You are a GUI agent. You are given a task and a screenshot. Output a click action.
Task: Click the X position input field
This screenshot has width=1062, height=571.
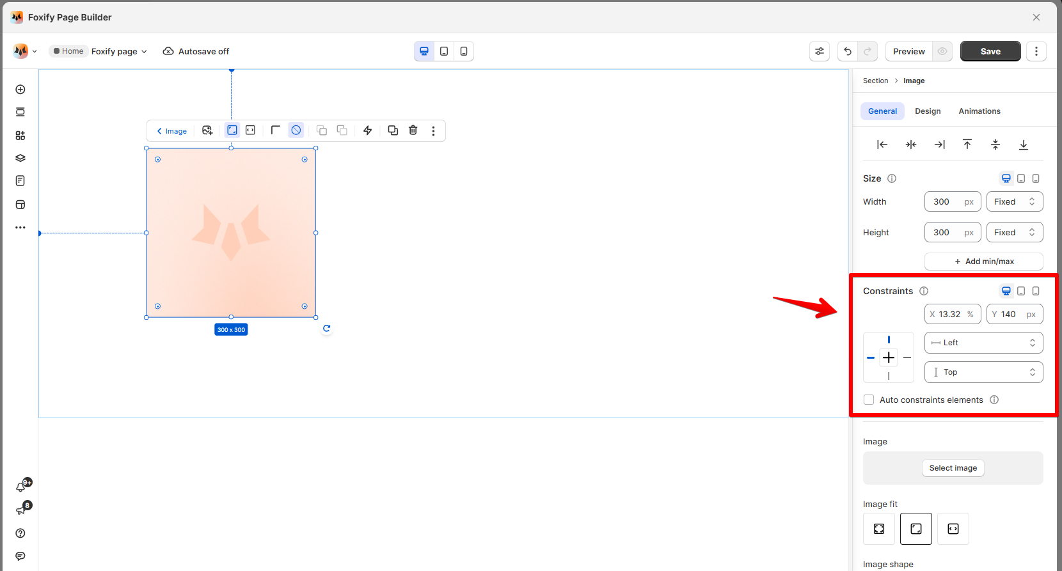(x=953, y=314)
